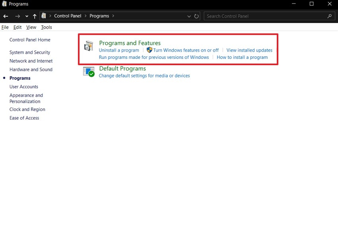
Task: Close the Programs window
Action: click(x=330, y=4)
